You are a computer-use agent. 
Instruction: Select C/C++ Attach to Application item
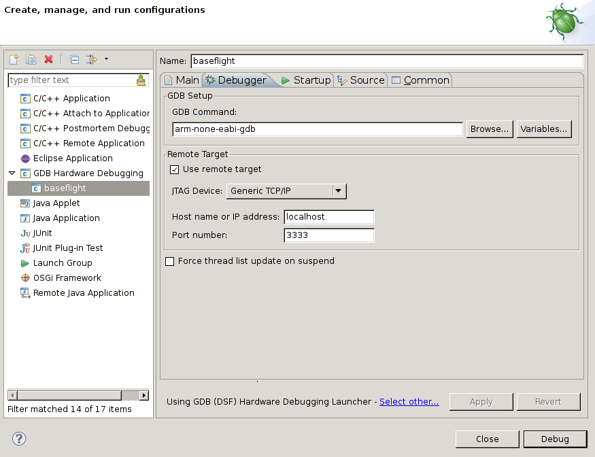click(91, 113)
